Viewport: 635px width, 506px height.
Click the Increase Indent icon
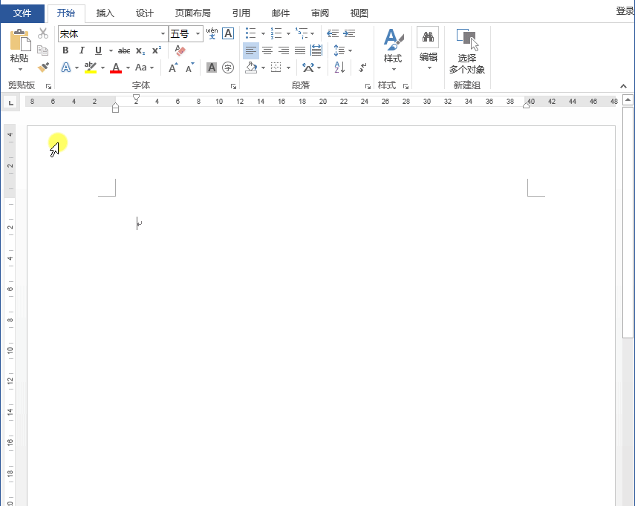coord(348,33)
